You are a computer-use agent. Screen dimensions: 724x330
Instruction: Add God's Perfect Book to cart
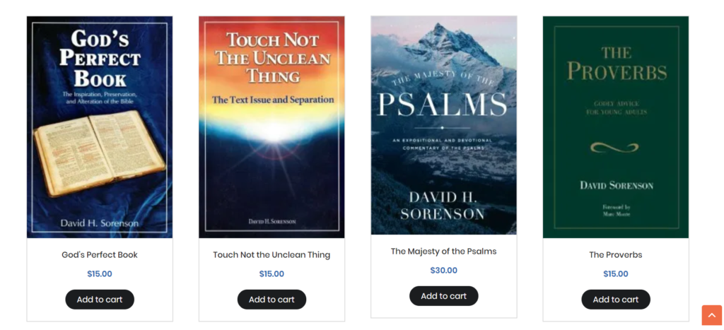tap(100, 300)
